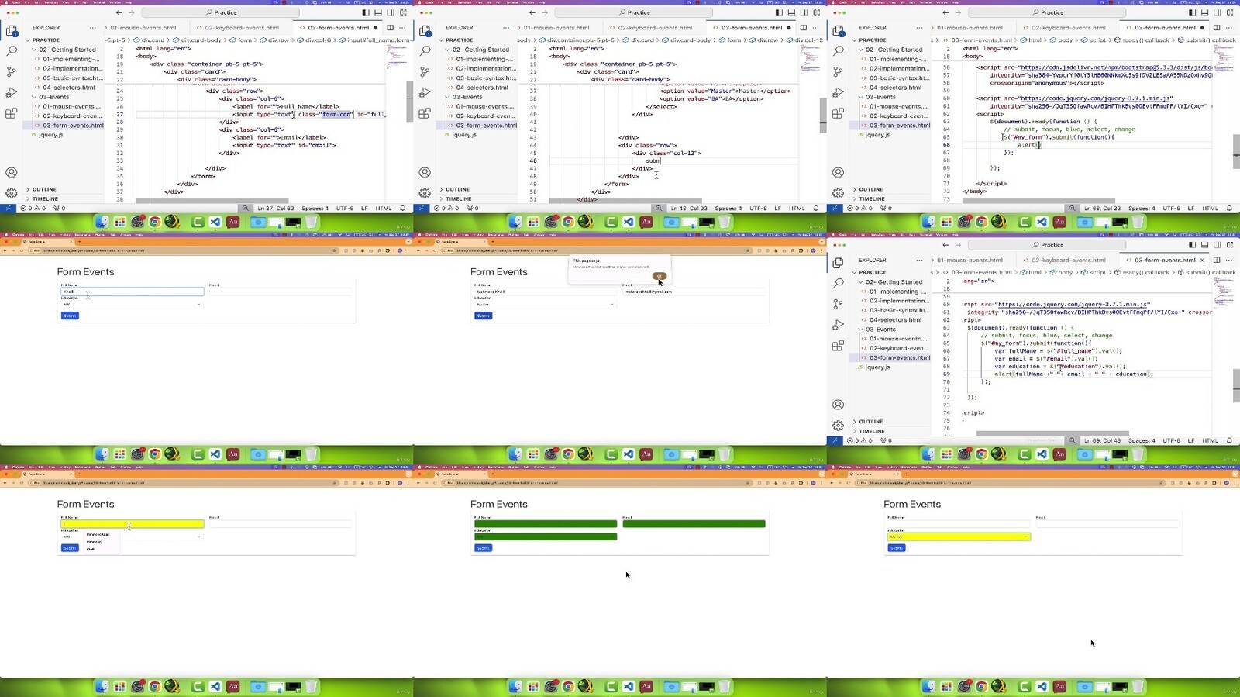The height and width of the screenshot is (697, 1240).
Task: Switch to 01-mouse-events.html tab in Ln 27 window
Action: (143, 28)
